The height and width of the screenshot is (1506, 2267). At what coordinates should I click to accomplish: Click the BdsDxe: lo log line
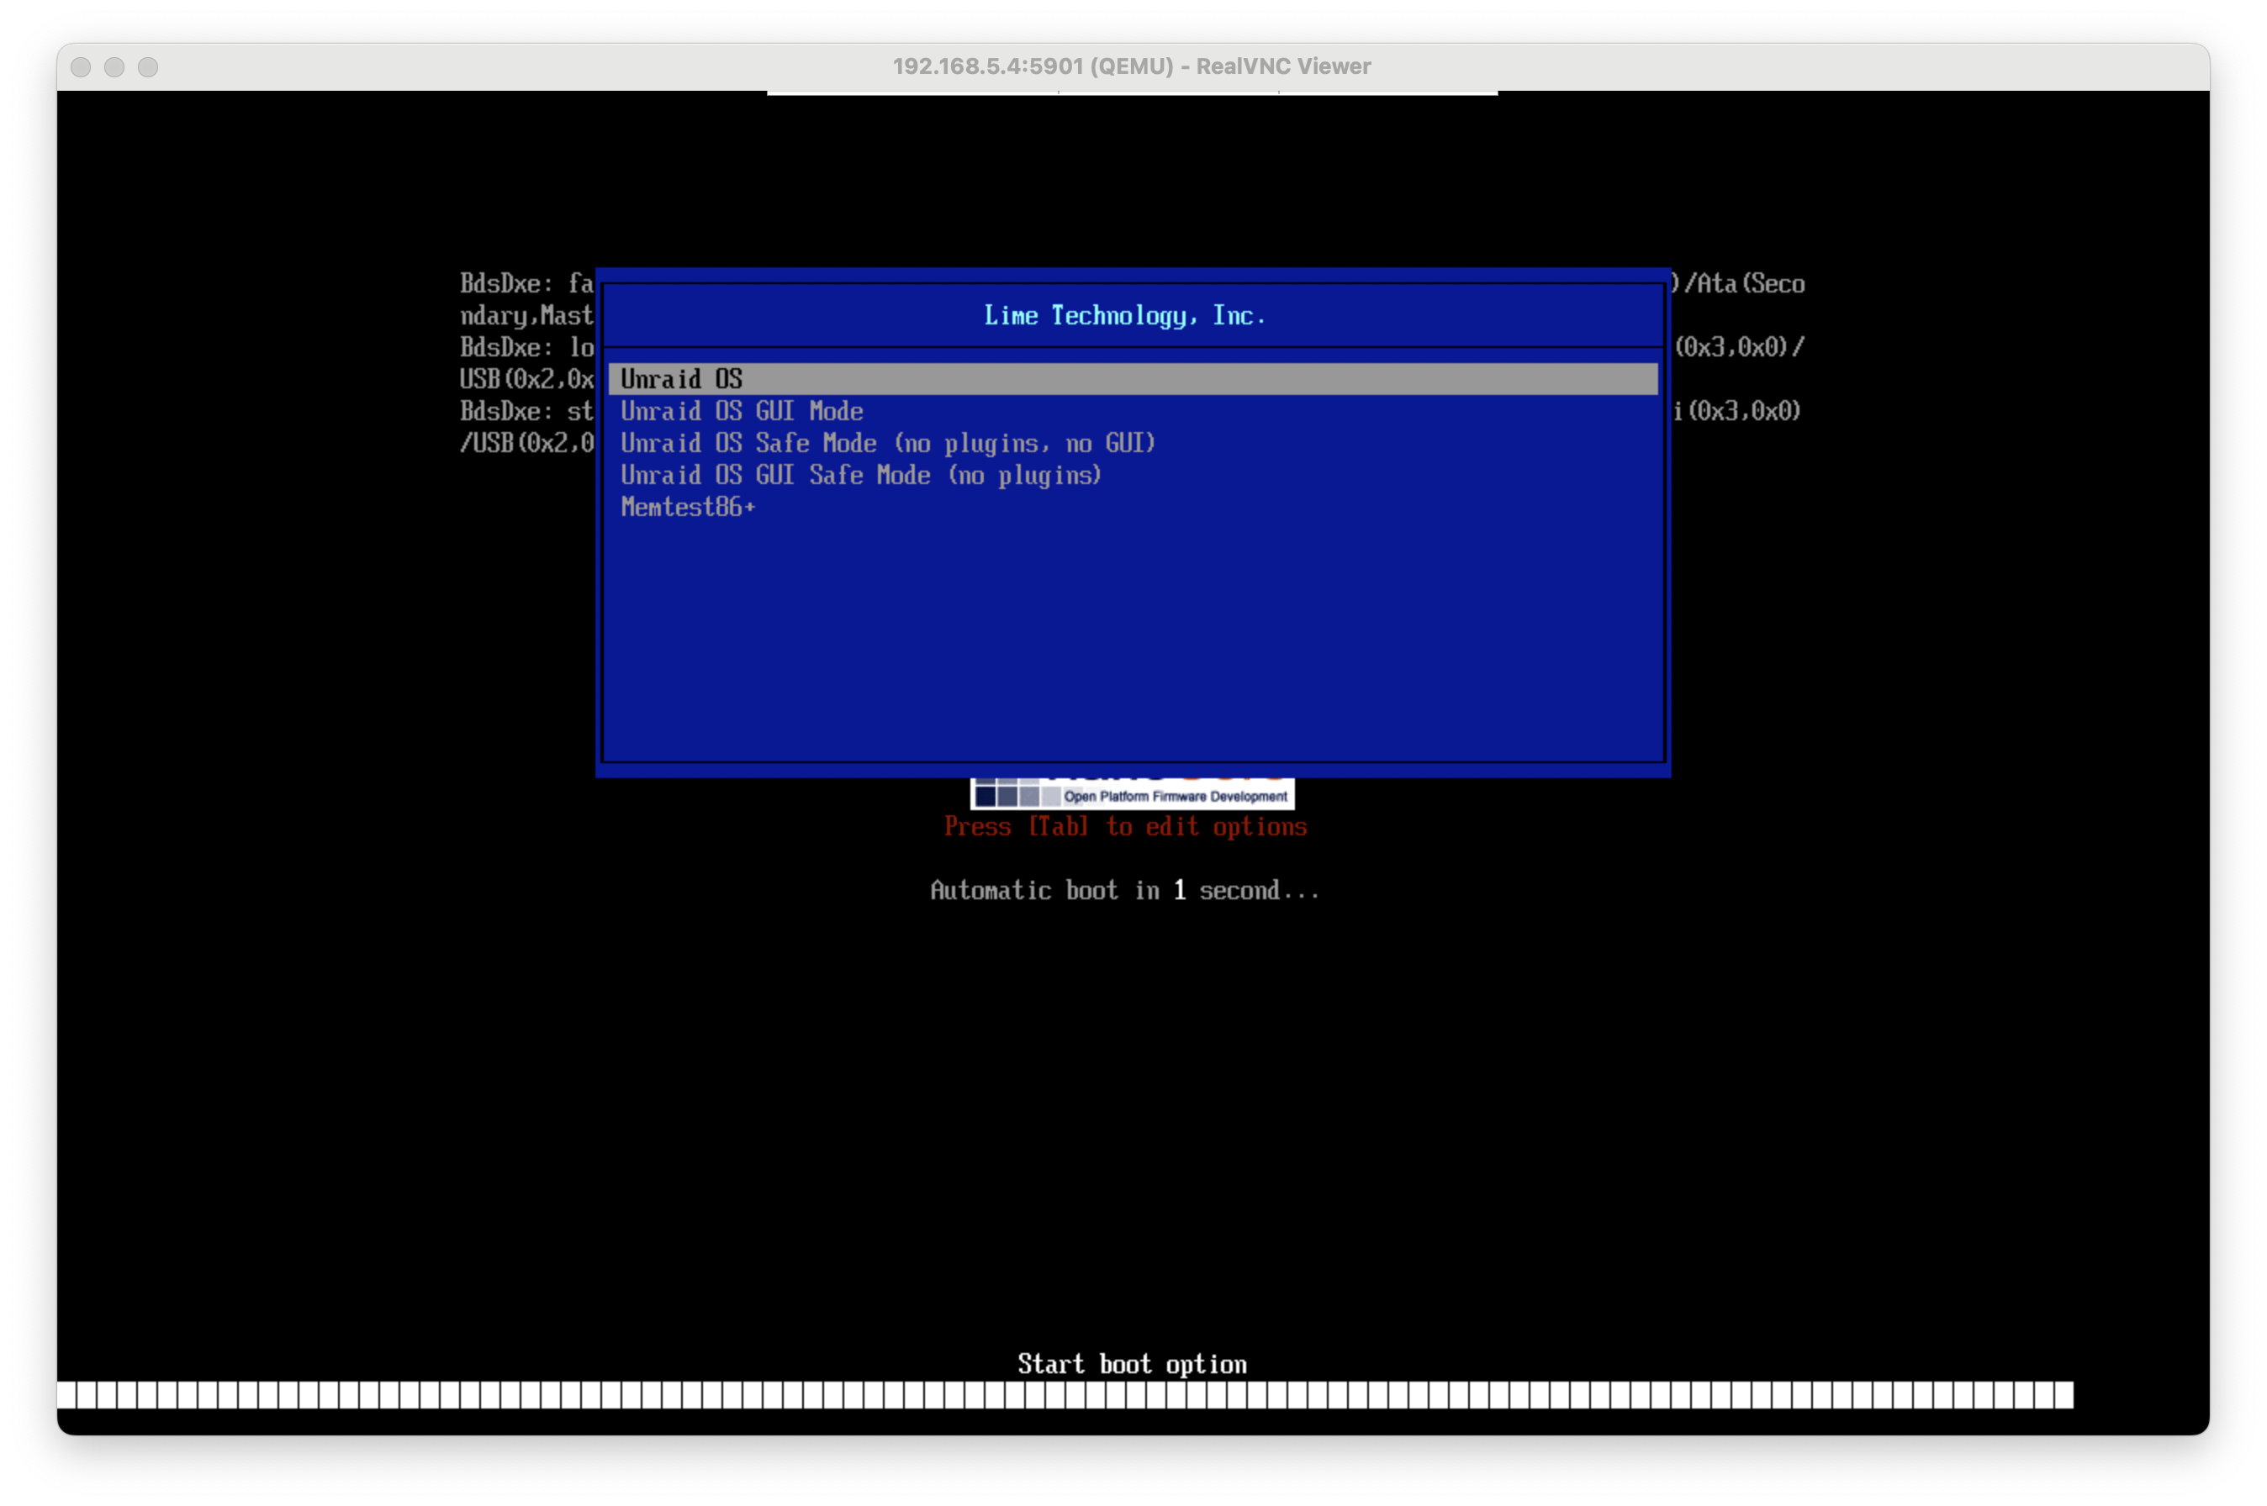pyautogui.click(x=526, y=347)
